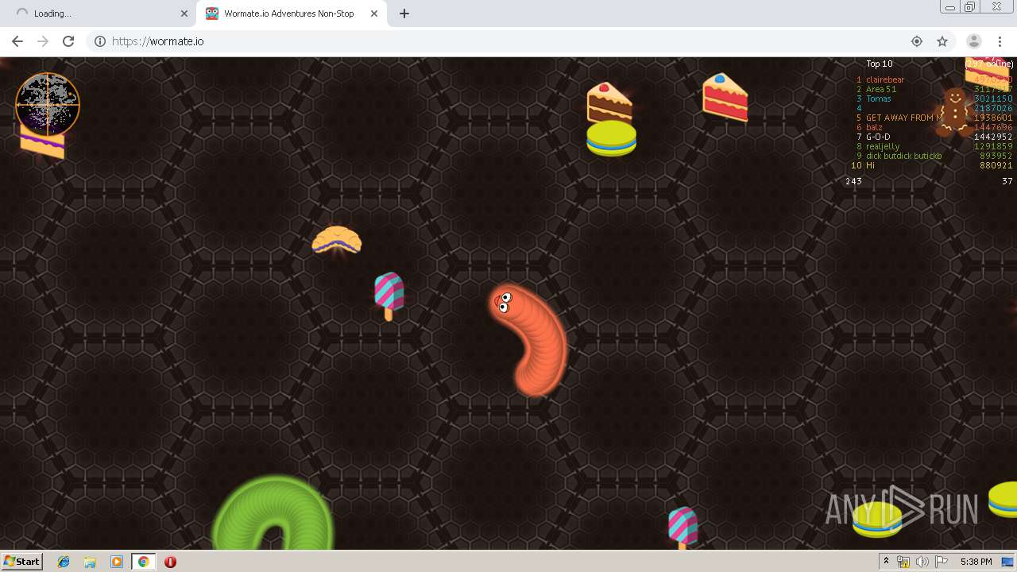Click the location access icon in address bar
This screenshot has width=1017, height=572.
click(x=917, y=41)
